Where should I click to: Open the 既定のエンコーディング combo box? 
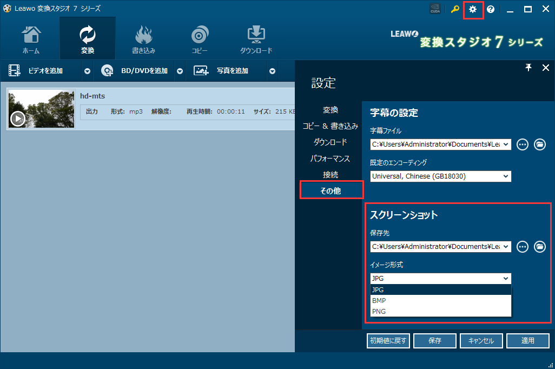(x=440, y=176)
